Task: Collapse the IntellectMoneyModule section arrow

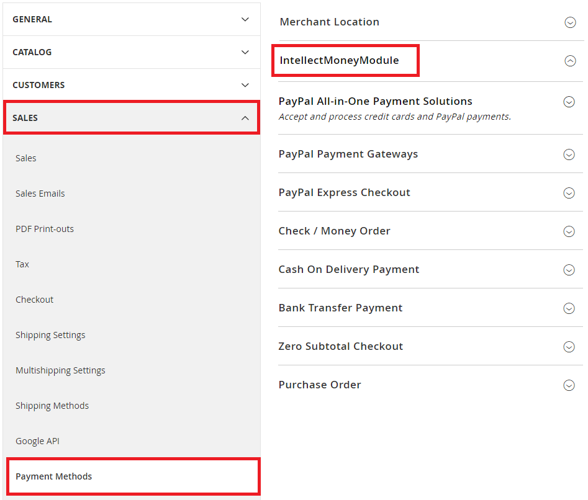Action: [x=570, y=61]
